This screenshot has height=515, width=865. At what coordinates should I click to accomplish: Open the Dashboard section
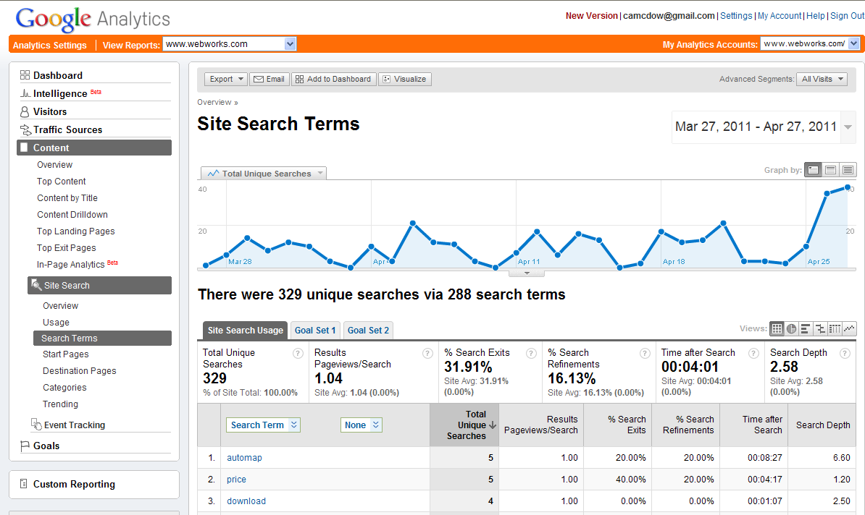[57, 75]
